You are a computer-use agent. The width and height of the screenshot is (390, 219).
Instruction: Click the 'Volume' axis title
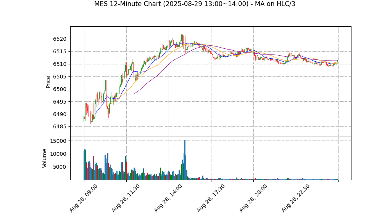pyautogui.click(x=44, y=158)
